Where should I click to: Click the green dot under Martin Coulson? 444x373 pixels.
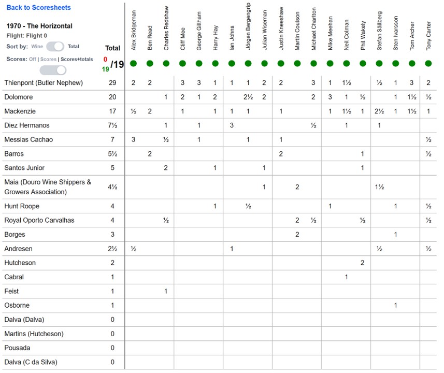(x=297, y=64)
